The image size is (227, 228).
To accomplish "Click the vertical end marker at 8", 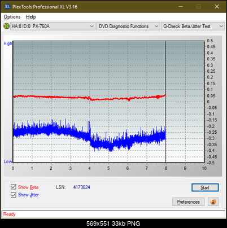I will click(x=165, y=102).
